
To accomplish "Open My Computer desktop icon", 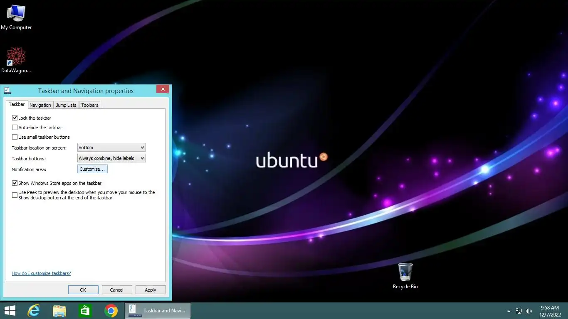I will point(16,17).
